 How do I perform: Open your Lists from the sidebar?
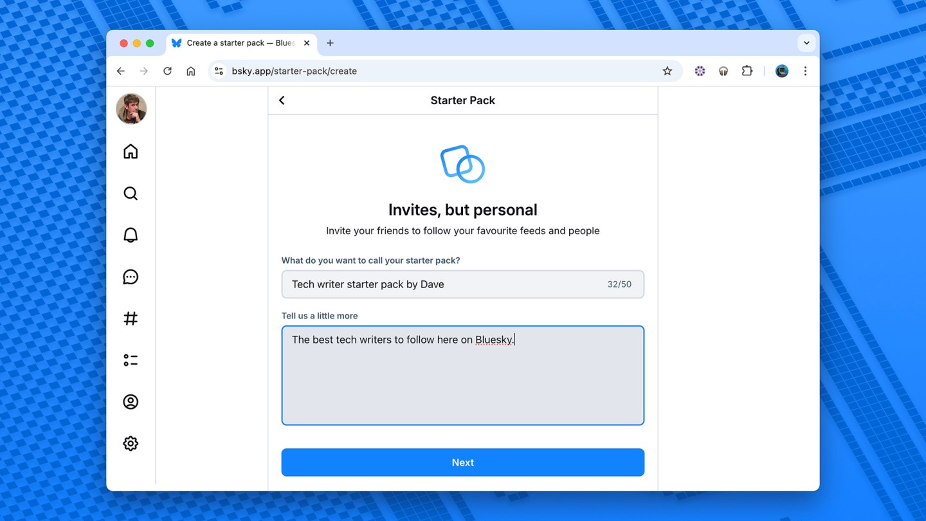tap(131, 360)
